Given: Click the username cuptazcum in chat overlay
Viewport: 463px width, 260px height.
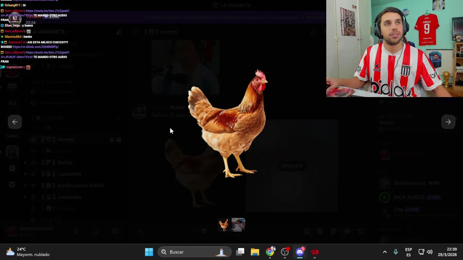Looking at the screenshot, I should (14, 67).
